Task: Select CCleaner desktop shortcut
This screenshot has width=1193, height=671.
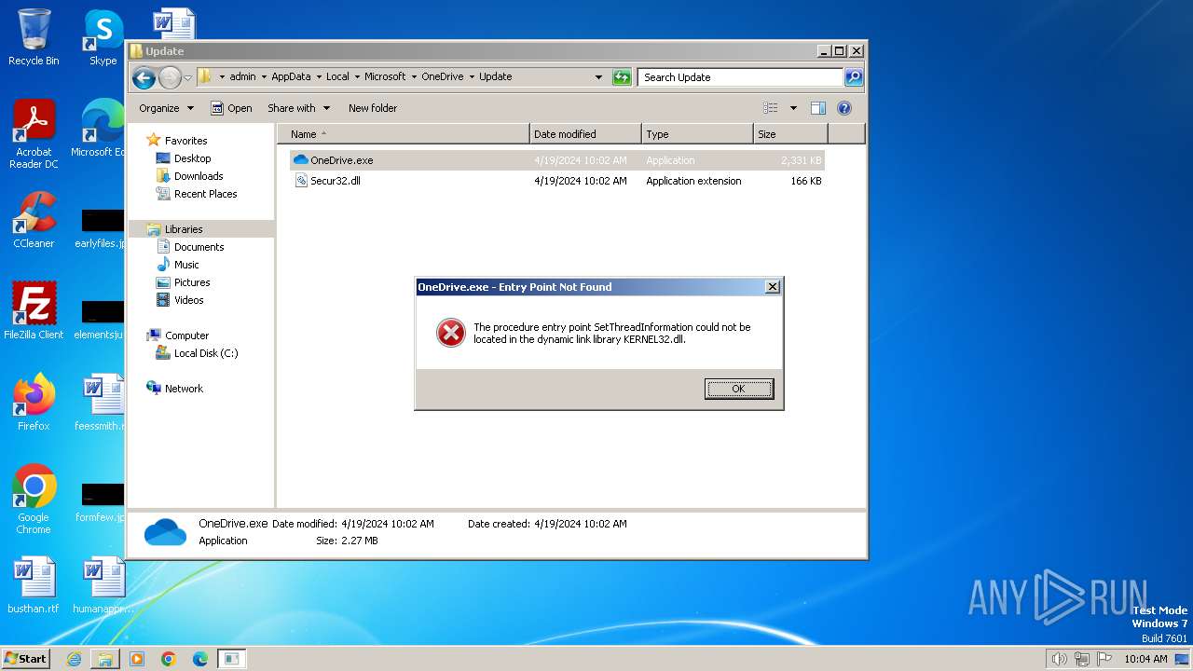Action: pyautogui.click(x=34, y=219)
